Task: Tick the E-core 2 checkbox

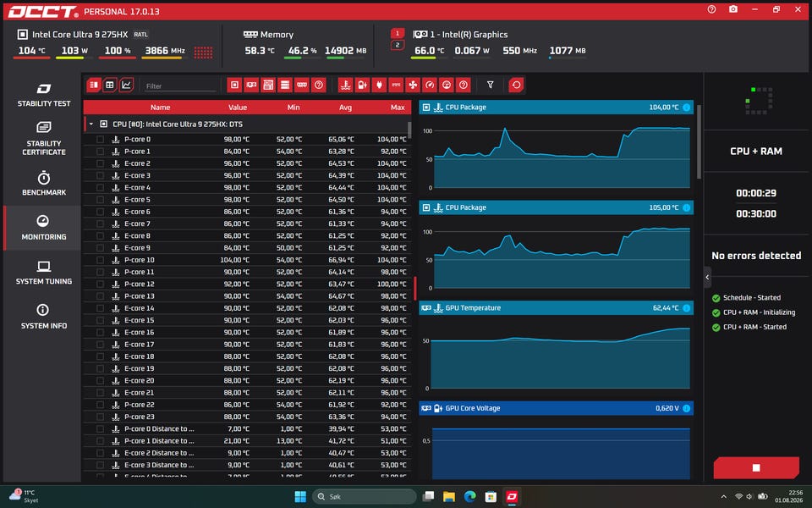Action: tap(100, 163)
